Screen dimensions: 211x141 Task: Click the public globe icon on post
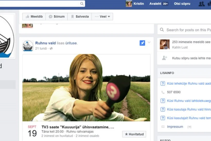click(x=51, y=48)
